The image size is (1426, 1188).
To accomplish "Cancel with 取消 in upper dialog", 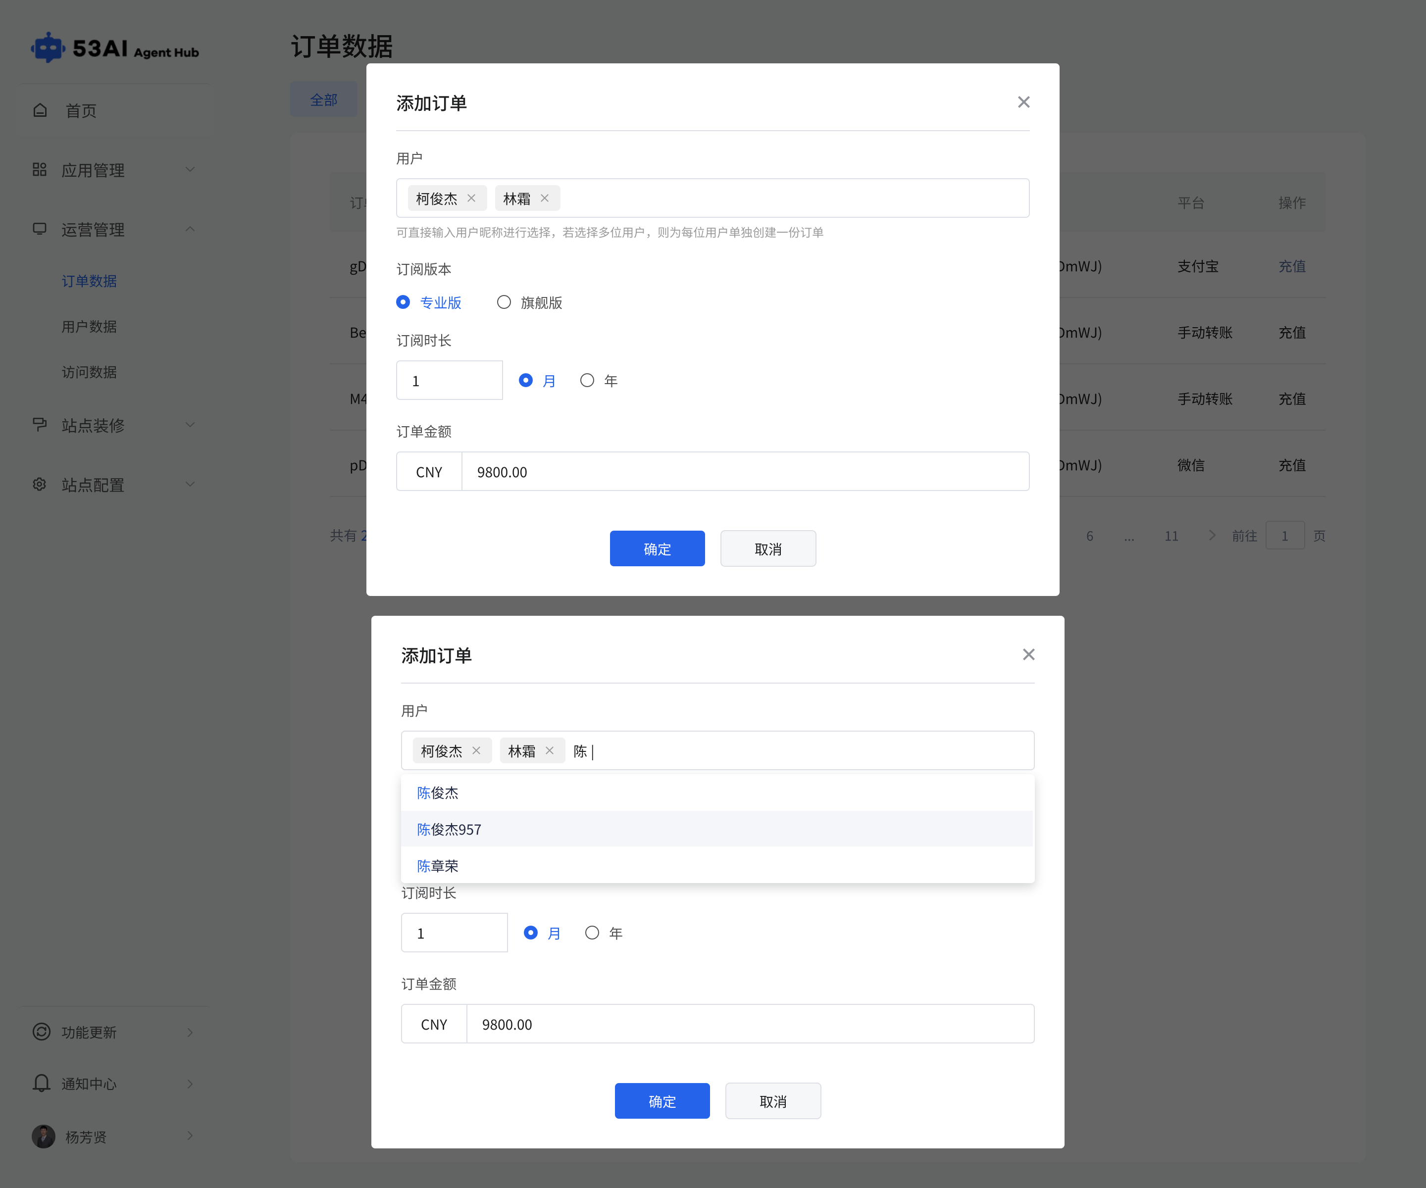I will [x=768, y=548].
